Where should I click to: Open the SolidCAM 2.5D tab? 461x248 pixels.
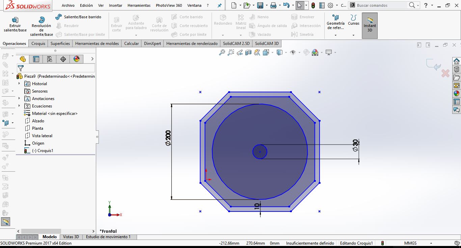(x=236, y=44)
